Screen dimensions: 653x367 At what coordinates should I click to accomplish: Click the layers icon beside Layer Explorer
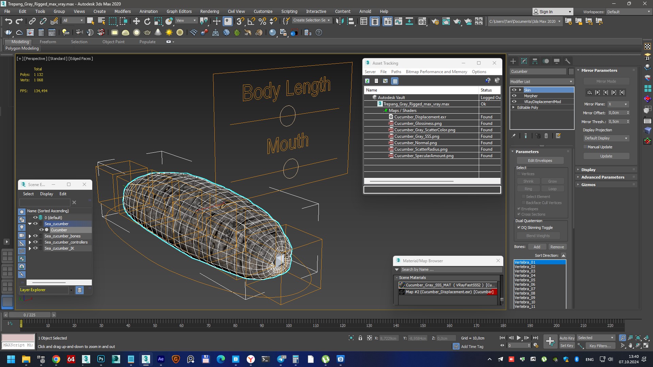click(79, 290)
